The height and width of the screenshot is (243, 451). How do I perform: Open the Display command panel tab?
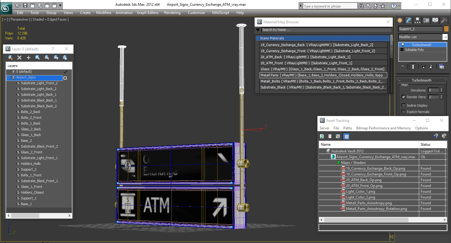(435, 20)
